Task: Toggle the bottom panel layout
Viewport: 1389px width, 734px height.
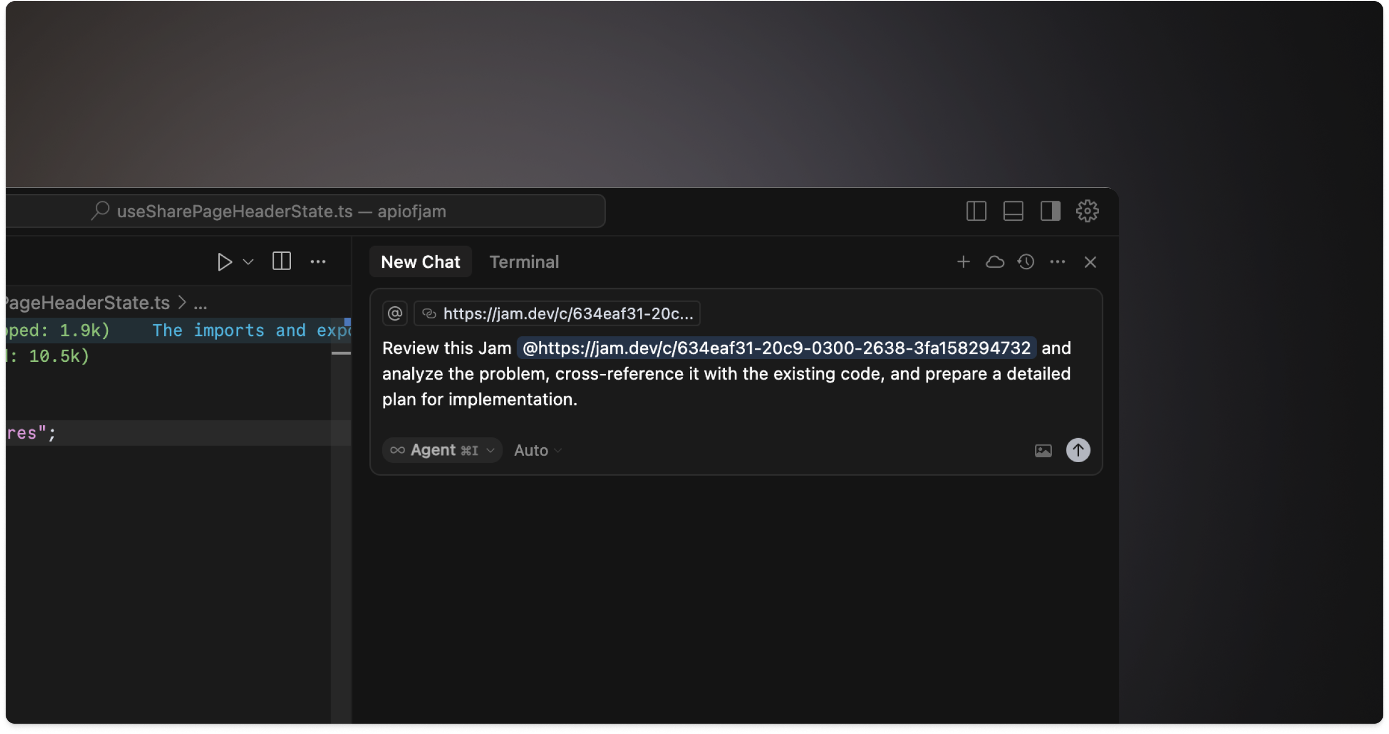Action: pyautogui.click(x=1013, y=211)
